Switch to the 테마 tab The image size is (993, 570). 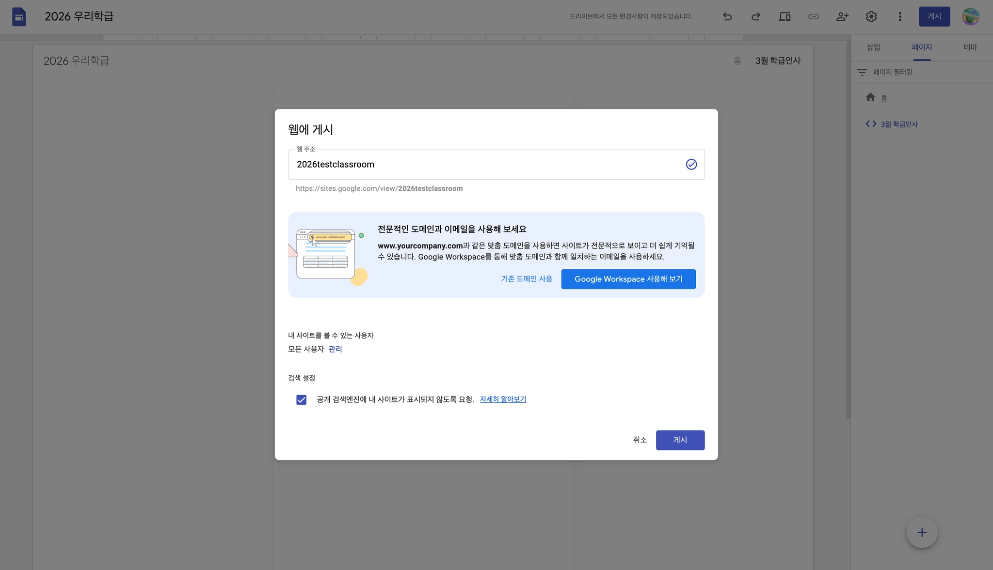pos(970,47)
